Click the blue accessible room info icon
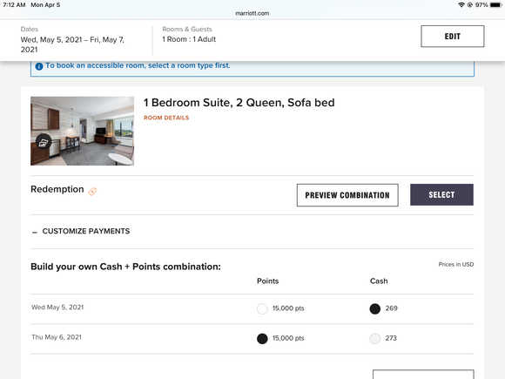The width and height of the screenshot is (505, 379). pyautogui.click(x=39, y=66)
